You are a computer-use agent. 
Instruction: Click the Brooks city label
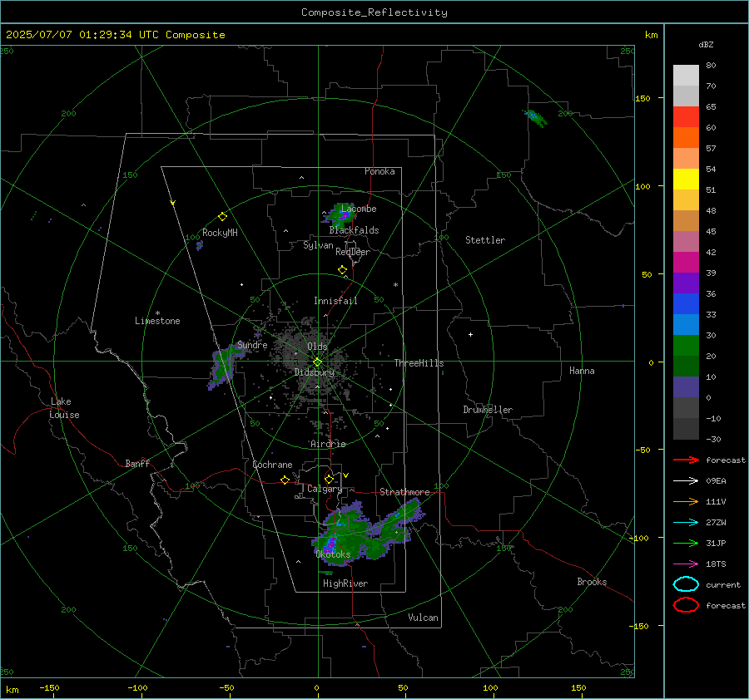coord(592,582)
